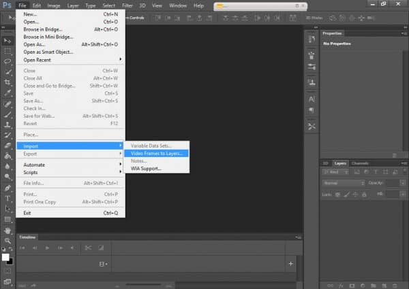Click the white foreground color swatch
The height and width of the screenshot is (289, 409).
pyautogui.click(x=5, y=257)
